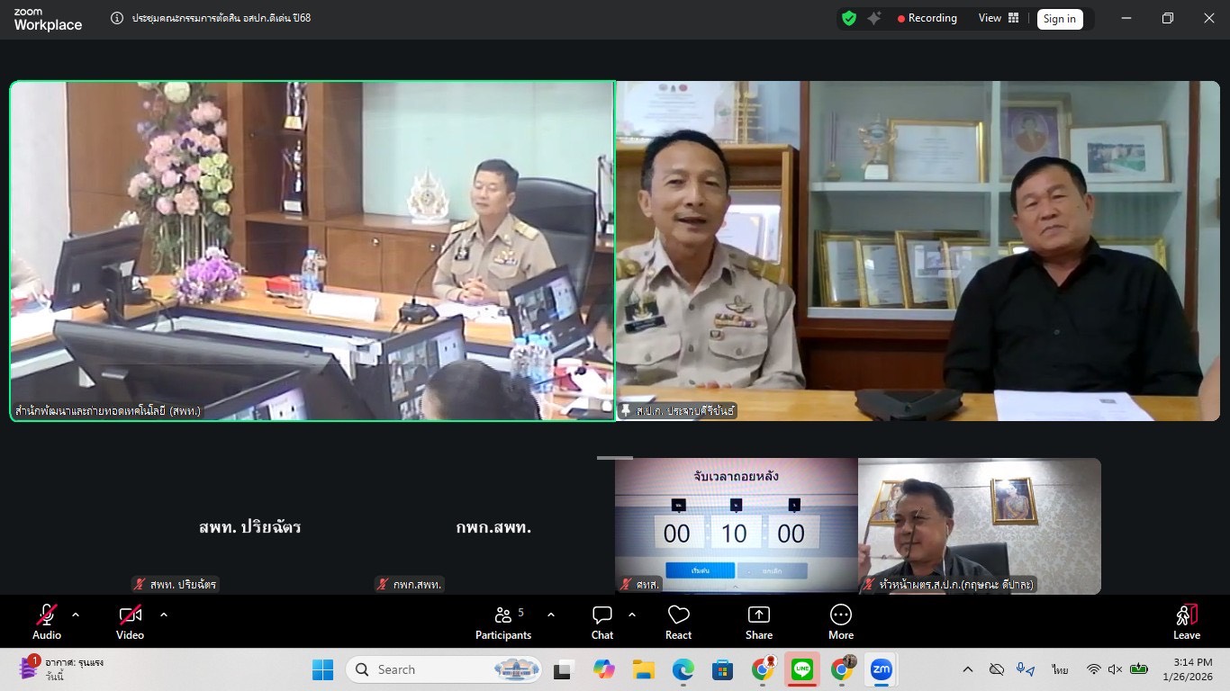
Task: Expand the Participants chevron
Action: coord(550,615)
